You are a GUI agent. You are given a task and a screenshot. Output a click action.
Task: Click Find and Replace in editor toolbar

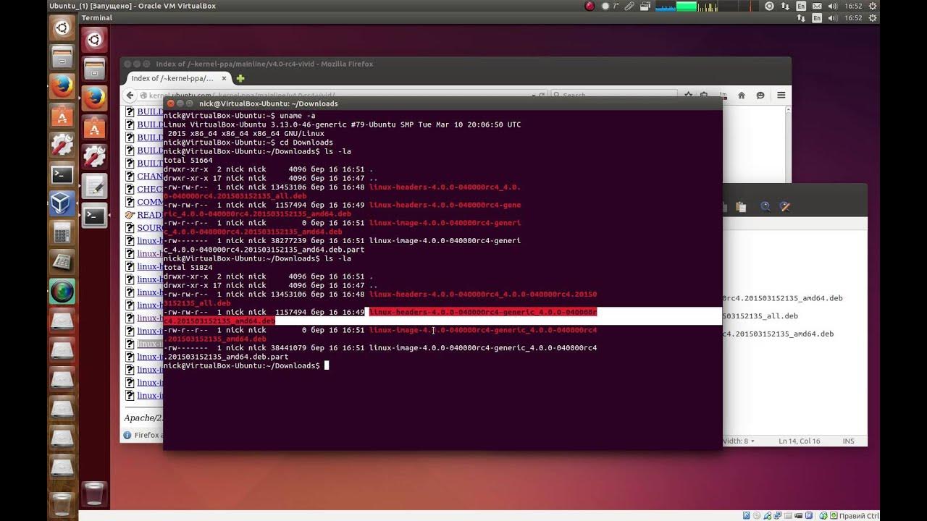click(x=784, y=207)
